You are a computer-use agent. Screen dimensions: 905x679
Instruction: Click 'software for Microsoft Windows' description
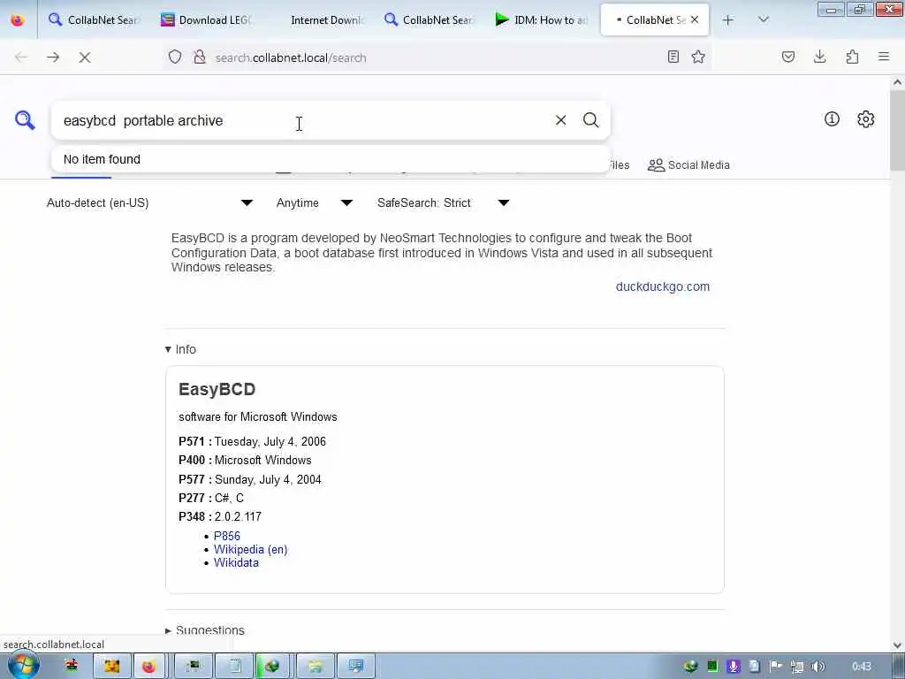coord(258,417)
